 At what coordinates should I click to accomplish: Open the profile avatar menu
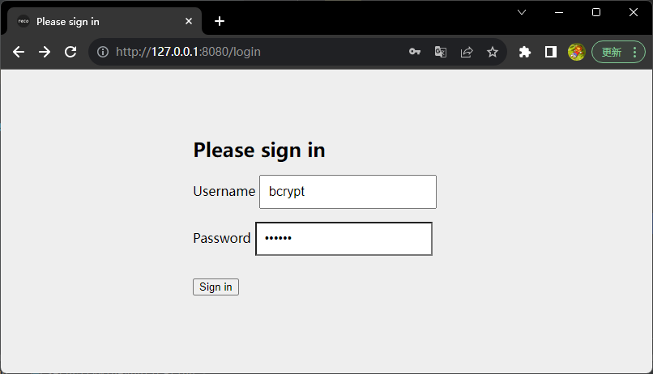(576, 52)
